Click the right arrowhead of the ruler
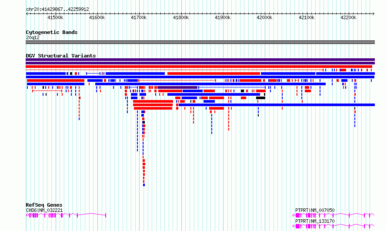The height and width of the screenshot is (231, 387). 374,14
